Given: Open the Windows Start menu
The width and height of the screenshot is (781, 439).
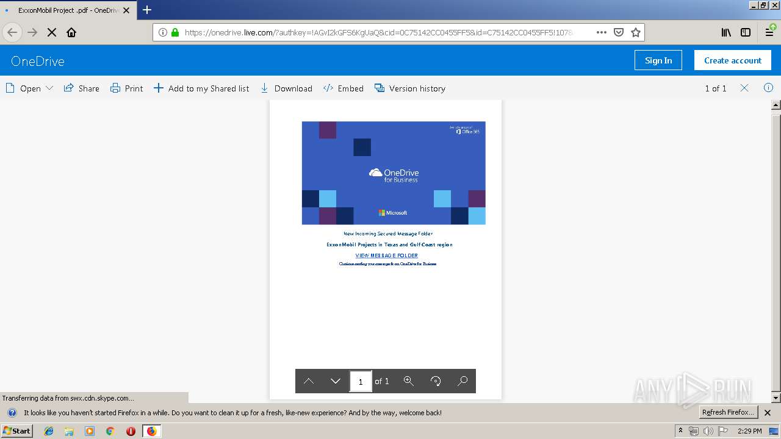Looking at the screenshot, I should point(17,430).
